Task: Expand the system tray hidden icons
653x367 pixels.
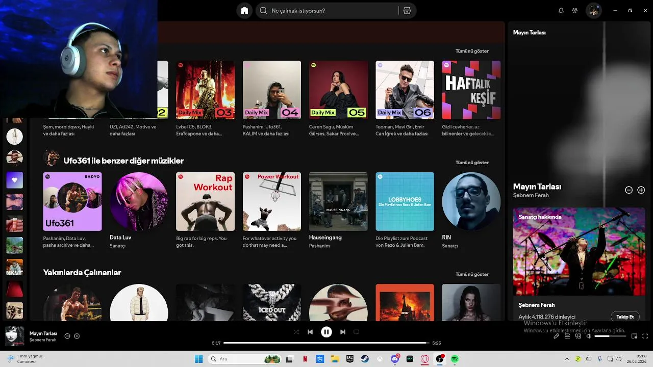Action: [x=567, y=359]
